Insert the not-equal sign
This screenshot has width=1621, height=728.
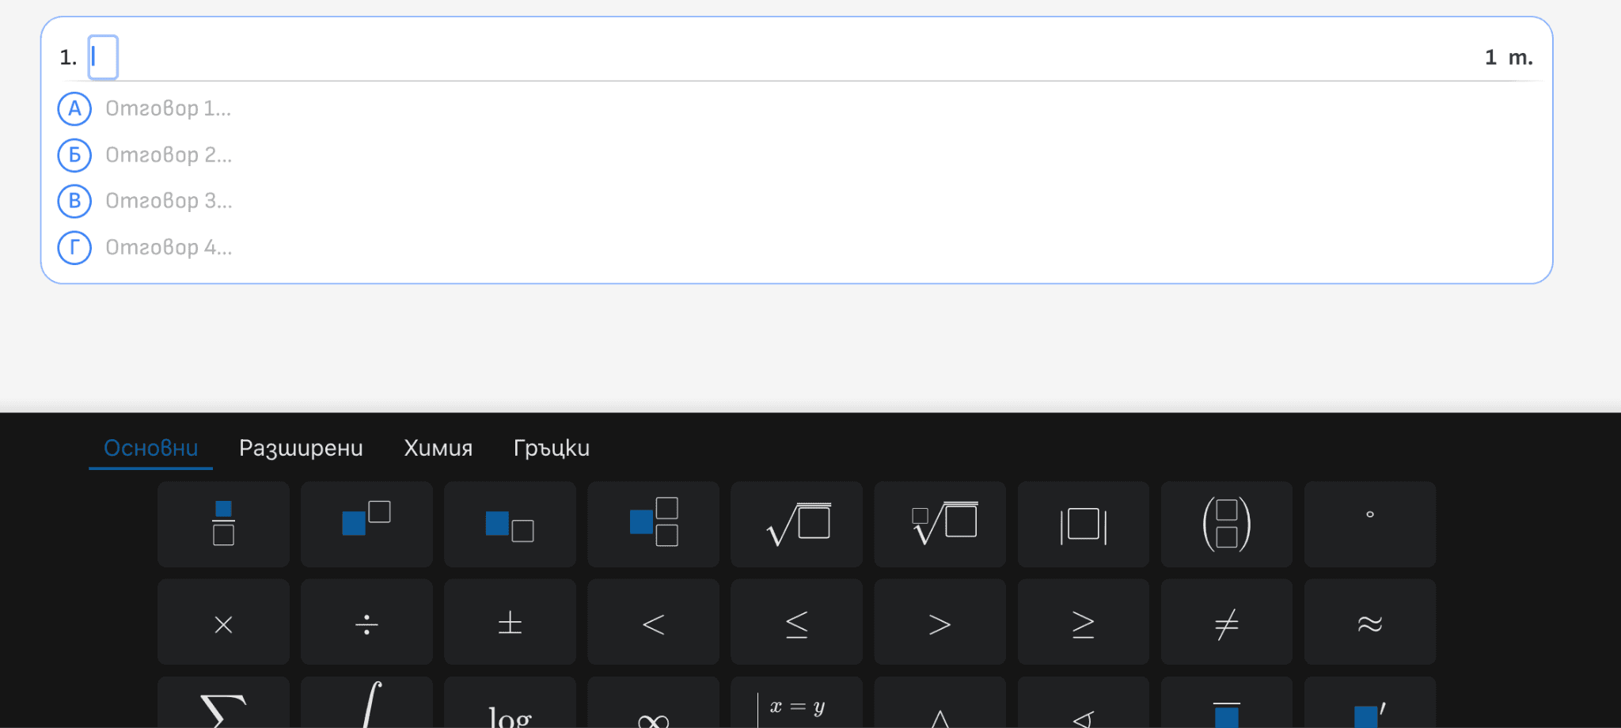(x=1226, y=622)
